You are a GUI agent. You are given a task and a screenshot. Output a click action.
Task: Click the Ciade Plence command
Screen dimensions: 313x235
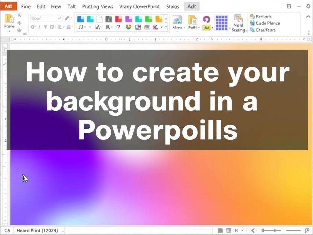pos(265,23)
